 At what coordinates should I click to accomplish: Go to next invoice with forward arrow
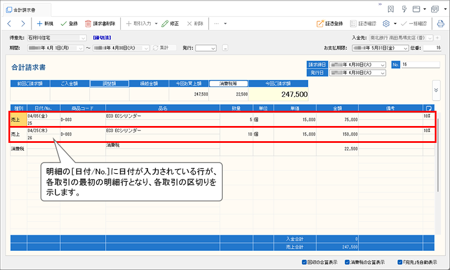click(x=23, y=24)
